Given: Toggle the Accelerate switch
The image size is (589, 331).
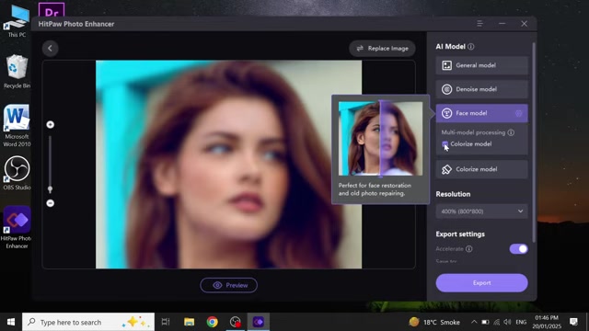Looking at the screenshot, I should [x=518, y=249].
